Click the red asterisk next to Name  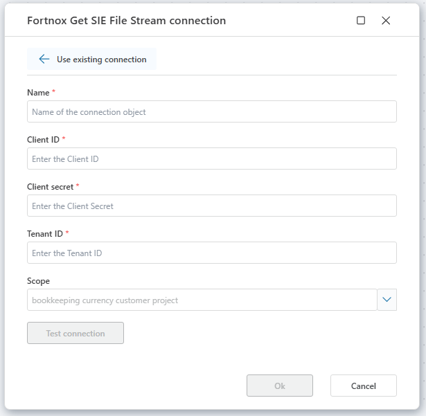[54, 92]
